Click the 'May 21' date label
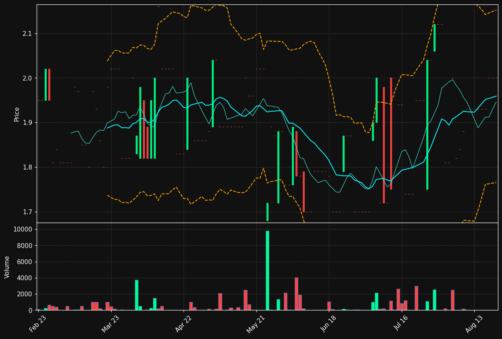This screenshot has width=502, height=339. coord(256,323)
